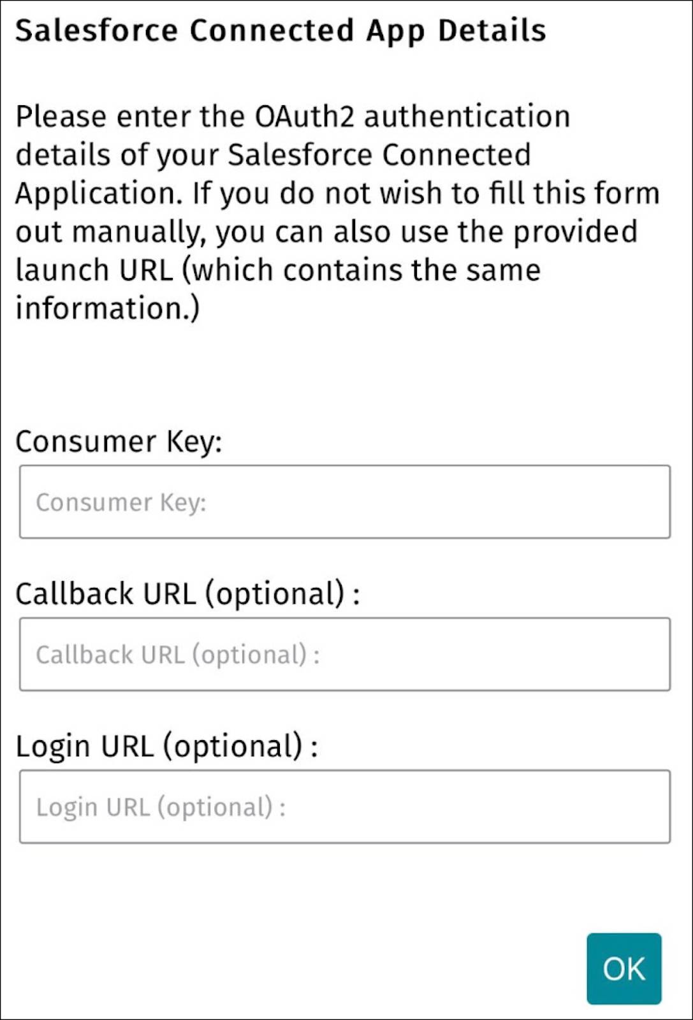693x1020 pixels.
Task: Click the 'Login URL (optional) :' field label
Action: pos(166,746)
